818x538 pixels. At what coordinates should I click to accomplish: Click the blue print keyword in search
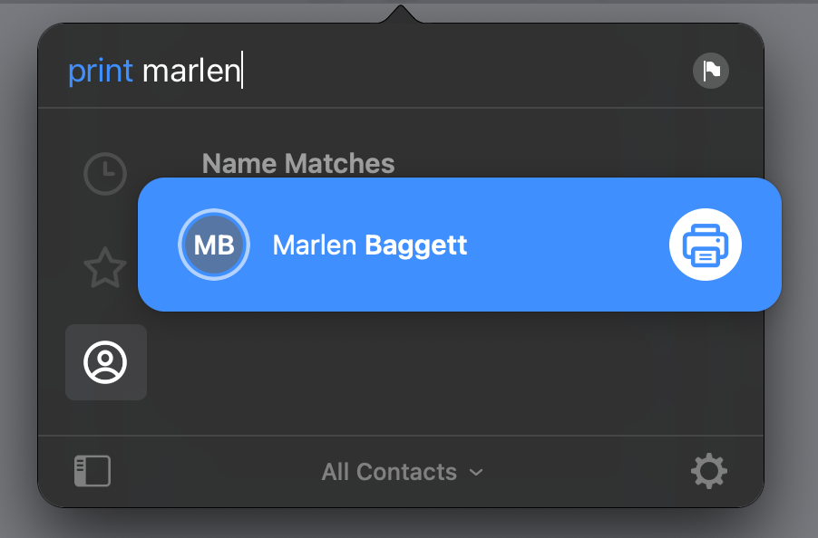point(101,71)
